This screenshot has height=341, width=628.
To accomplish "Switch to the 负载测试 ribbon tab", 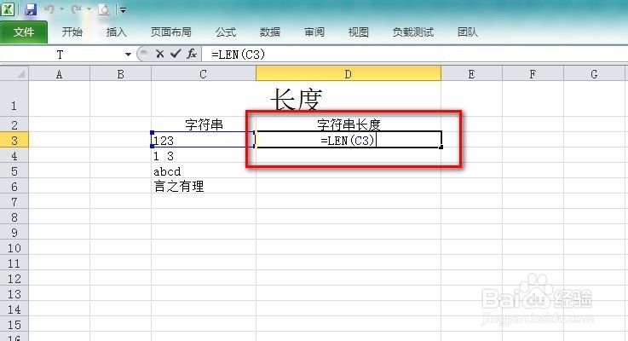I will click(413, 32).
